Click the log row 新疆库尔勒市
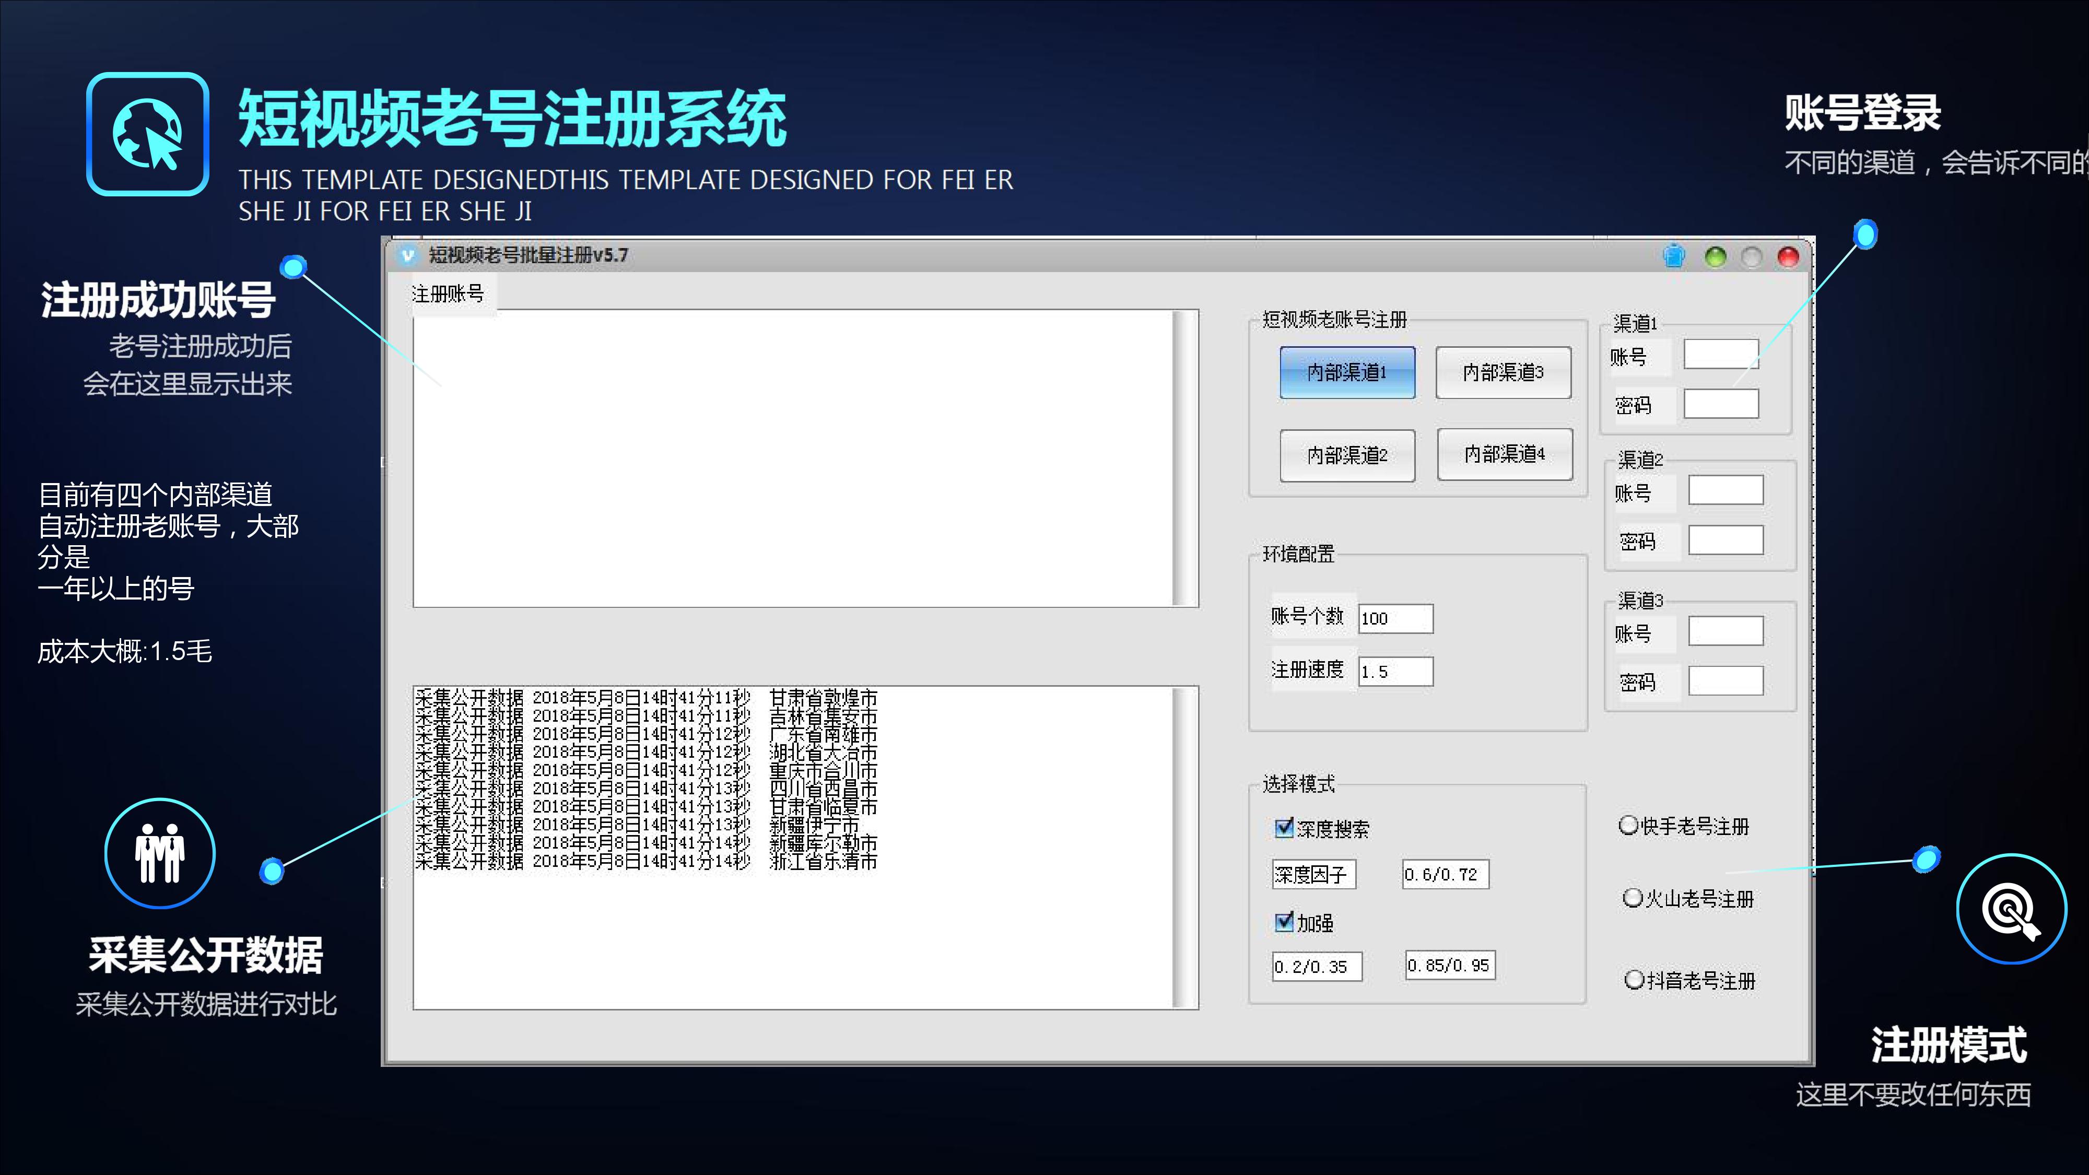This screenshot has height=1175, width=2089. [647, 843]
